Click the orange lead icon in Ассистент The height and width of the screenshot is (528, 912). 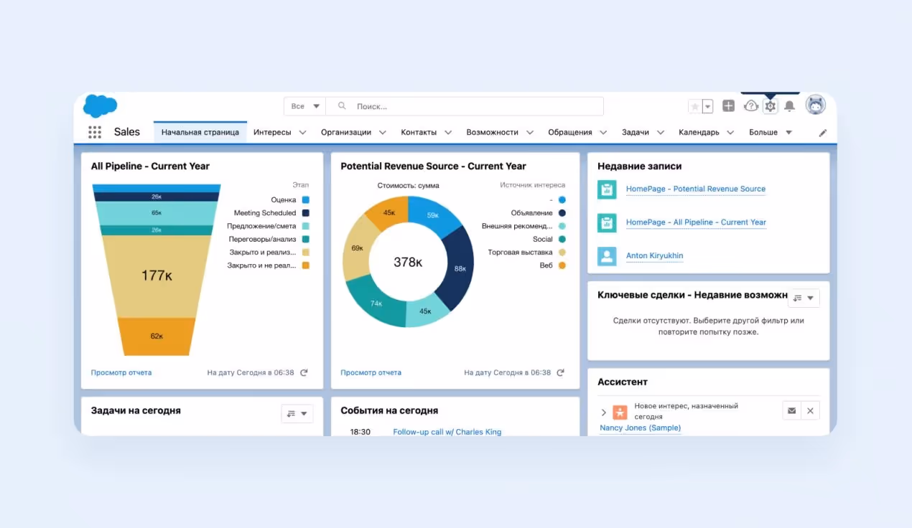[x=620, y=412]
